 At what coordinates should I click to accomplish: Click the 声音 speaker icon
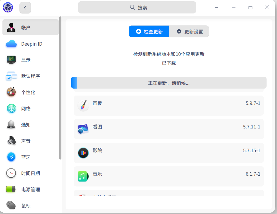pos(12,141)
